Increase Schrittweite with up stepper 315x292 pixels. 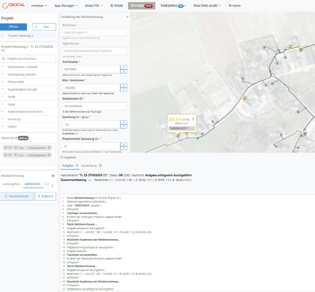click(123, 67)
